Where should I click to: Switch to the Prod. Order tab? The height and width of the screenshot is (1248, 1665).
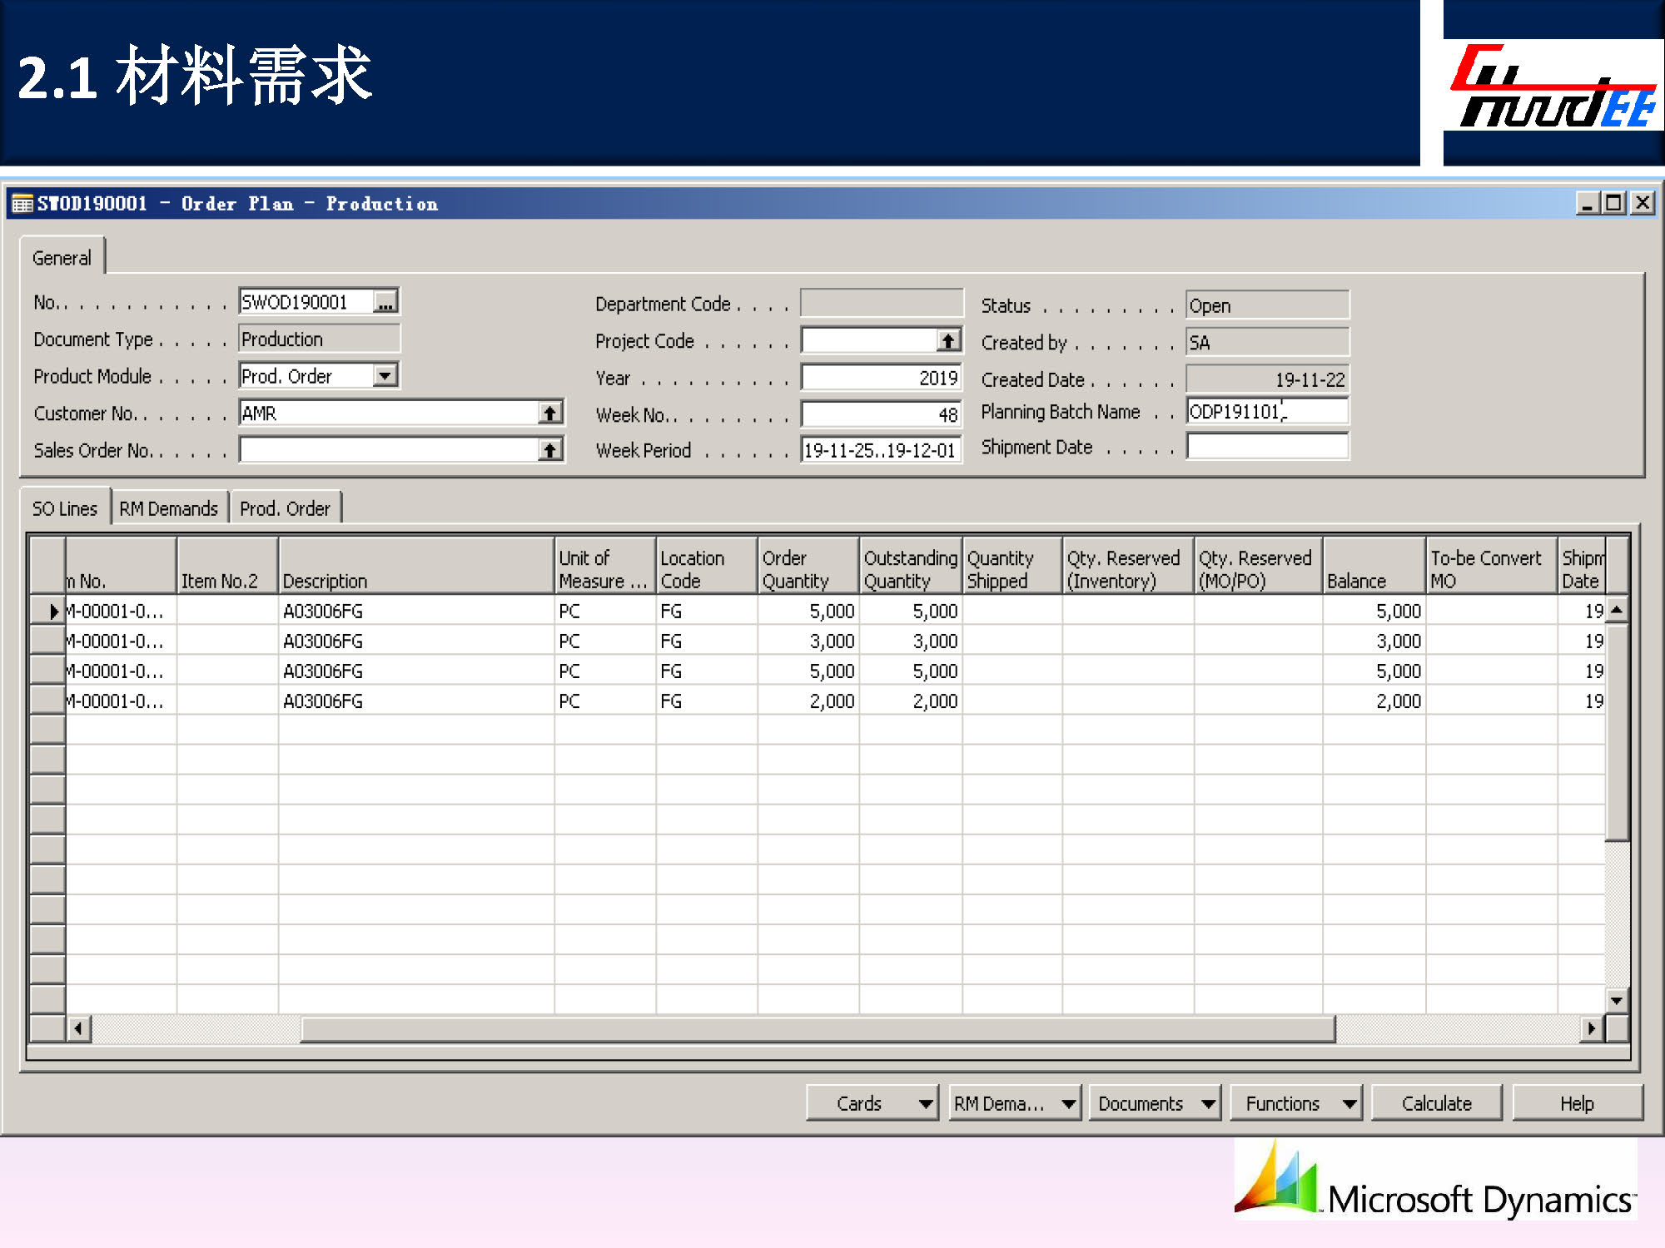pos(285,508)
